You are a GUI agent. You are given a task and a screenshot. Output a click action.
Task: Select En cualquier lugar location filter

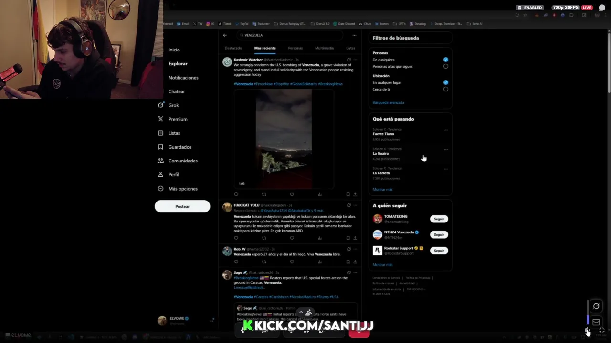tap(446, 82)
